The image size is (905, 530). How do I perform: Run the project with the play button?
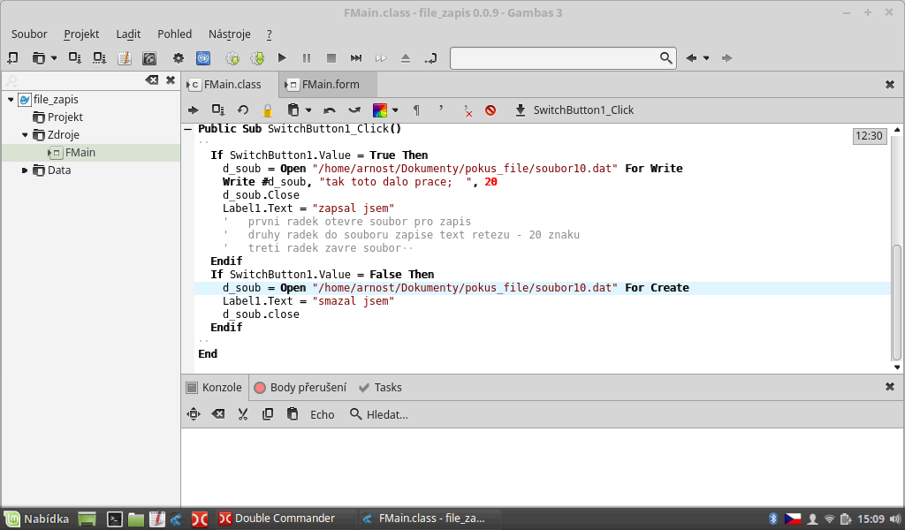pos(282,58)
